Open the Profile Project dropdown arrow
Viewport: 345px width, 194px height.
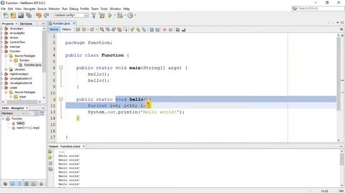135,15
